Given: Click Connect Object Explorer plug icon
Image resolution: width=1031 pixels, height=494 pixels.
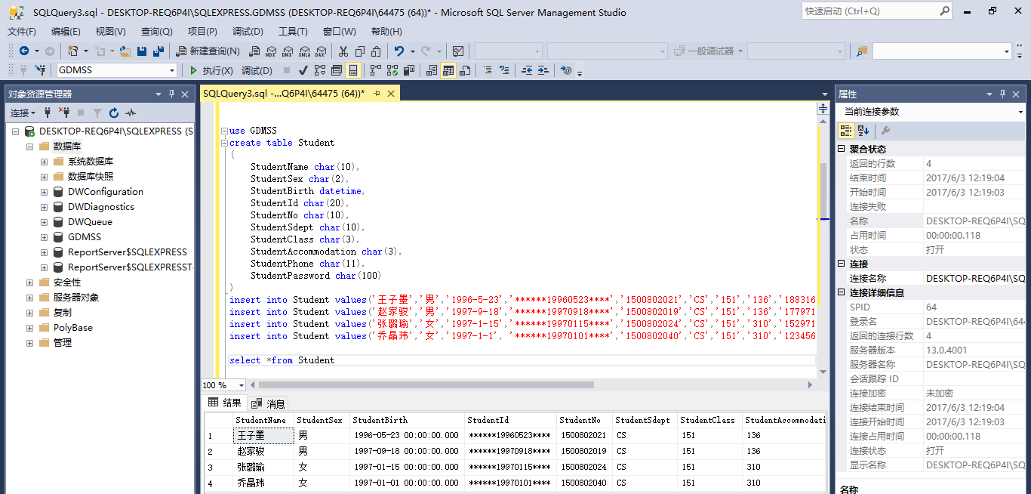Looking at the screenshot, I should tap(48, 113).
